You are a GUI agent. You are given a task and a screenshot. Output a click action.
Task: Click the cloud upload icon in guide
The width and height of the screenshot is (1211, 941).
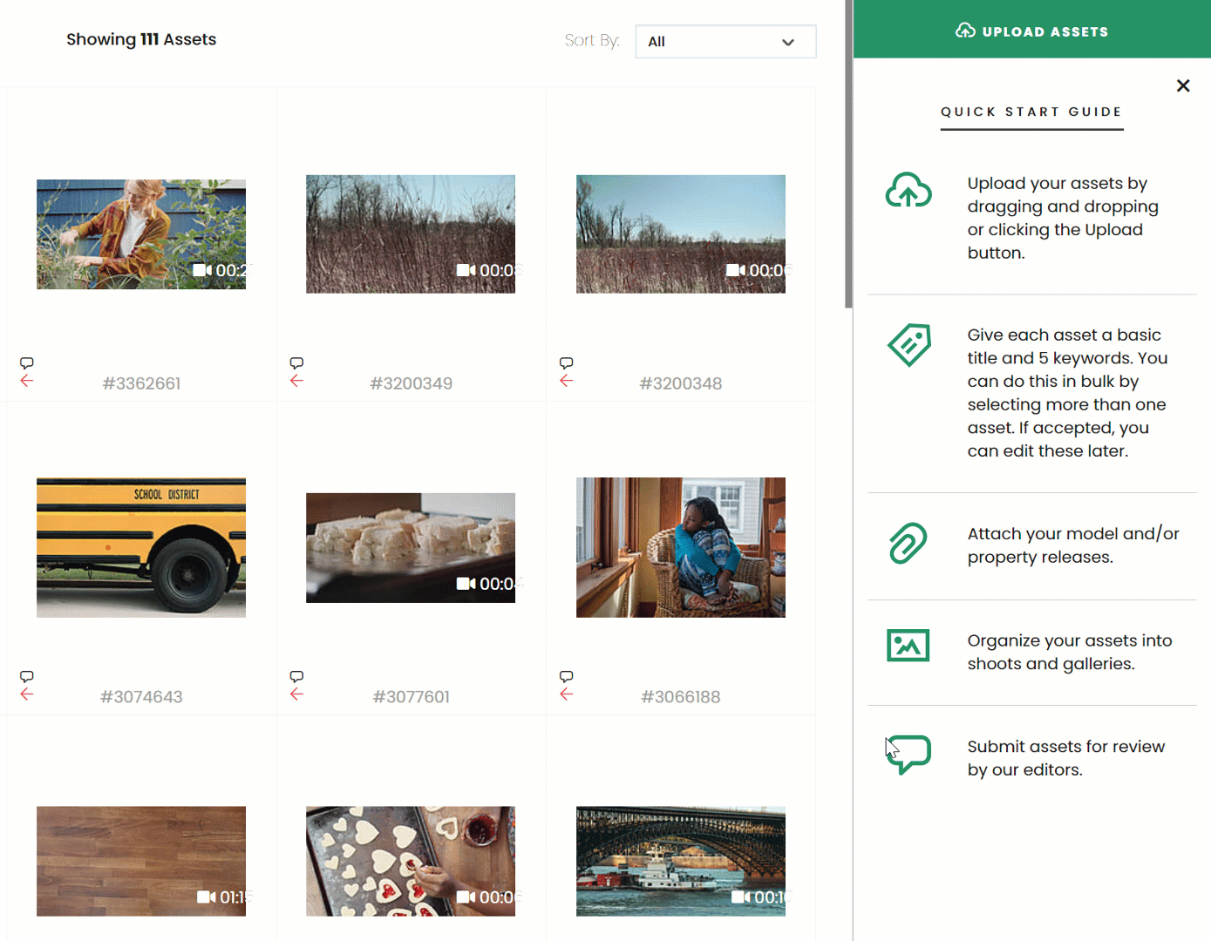(x=908, y=190)
